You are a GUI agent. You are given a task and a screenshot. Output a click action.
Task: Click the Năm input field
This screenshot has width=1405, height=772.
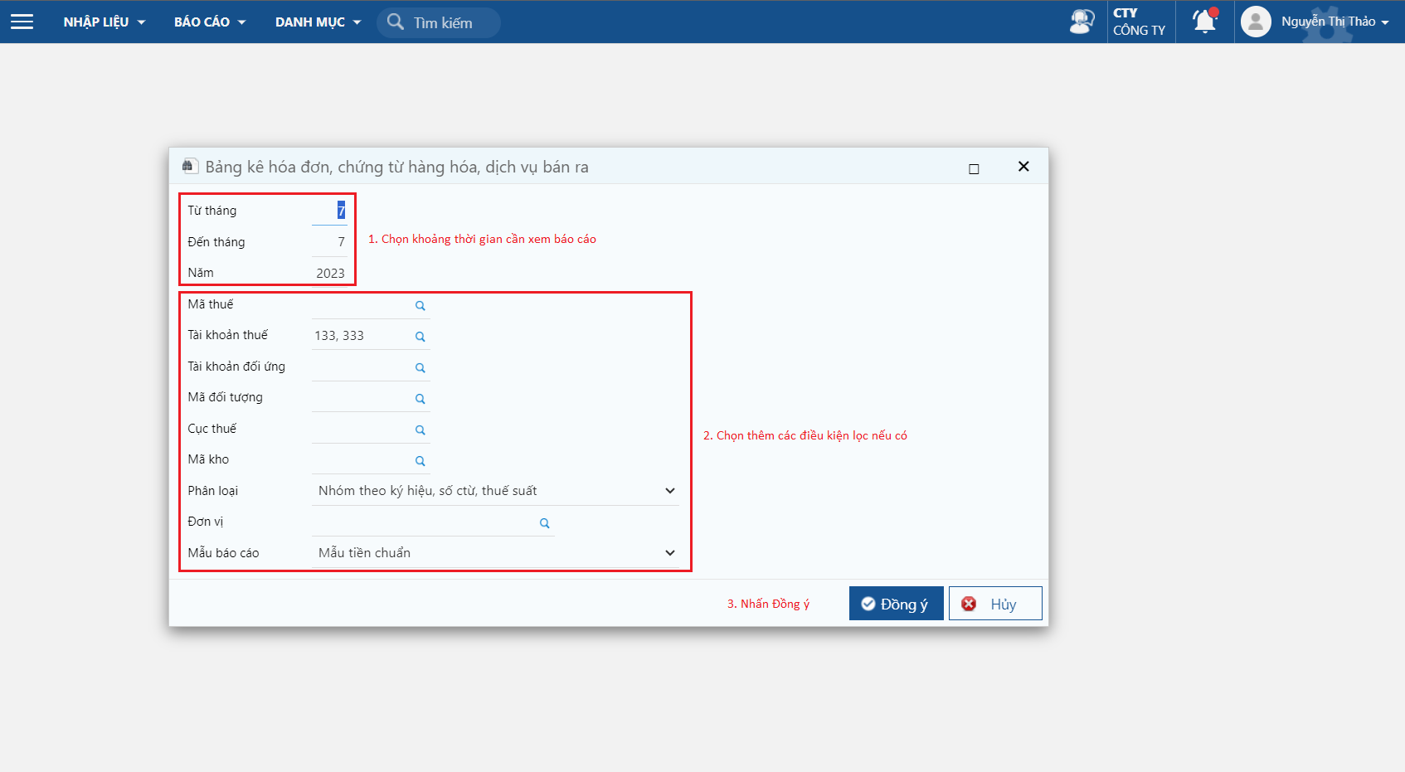[329, 273]
